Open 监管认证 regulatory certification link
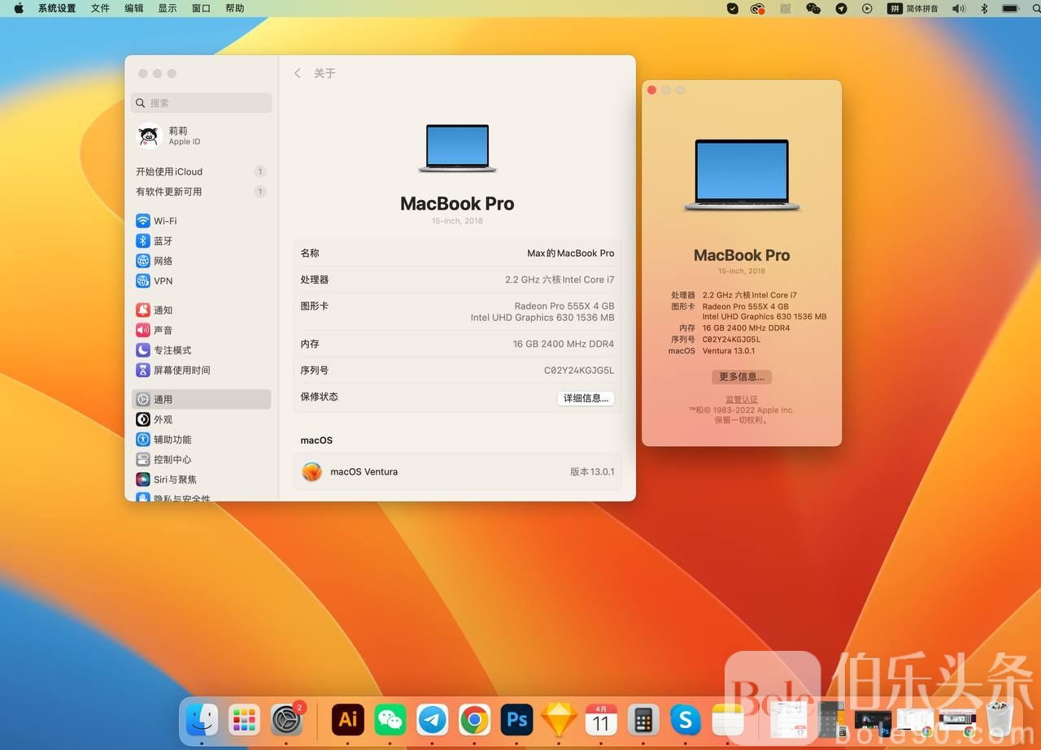The image size is (1041, 750). click(x=741, y=399)
